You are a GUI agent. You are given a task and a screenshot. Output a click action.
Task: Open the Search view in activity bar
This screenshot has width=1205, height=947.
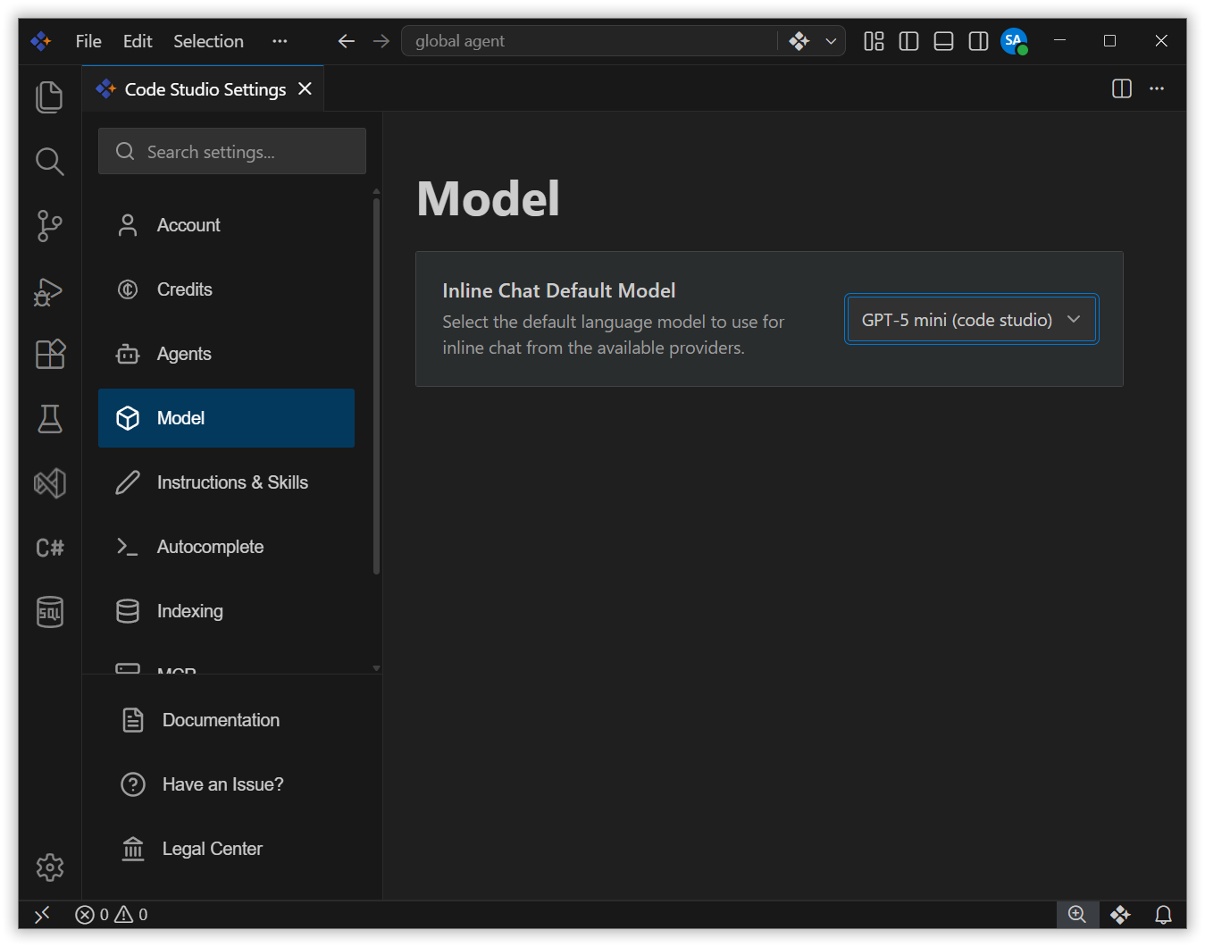[50, 162]
